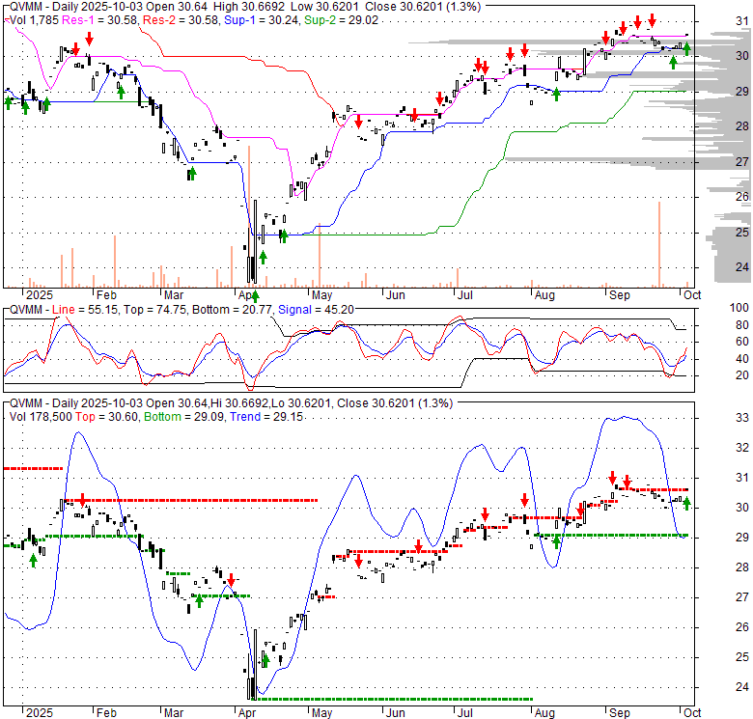Click the rightmost green up arrow in top chart
Image resolution: width=753 pixels, height=719 pixels.
686,48
